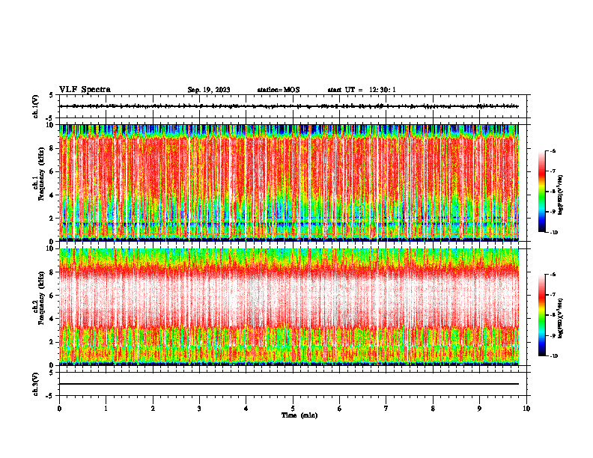Click the ch.1 spectrogram color bar
The width and height of the screenshot is (593, 458).
point(541,192)
